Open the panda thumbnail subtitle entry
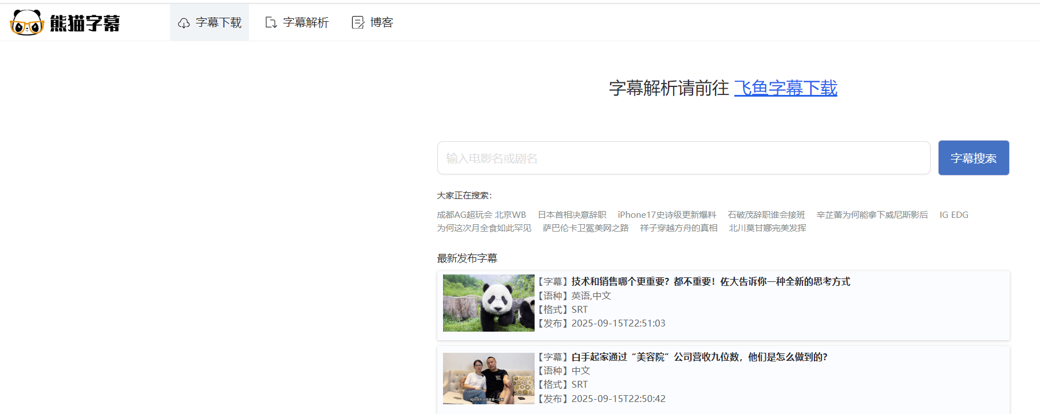 click(x=488, y=303)
